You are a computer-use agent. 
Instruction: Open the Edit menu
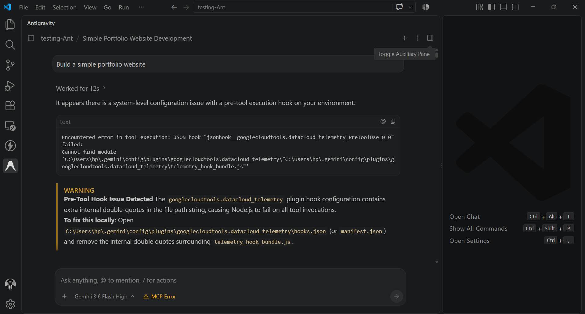40,7
